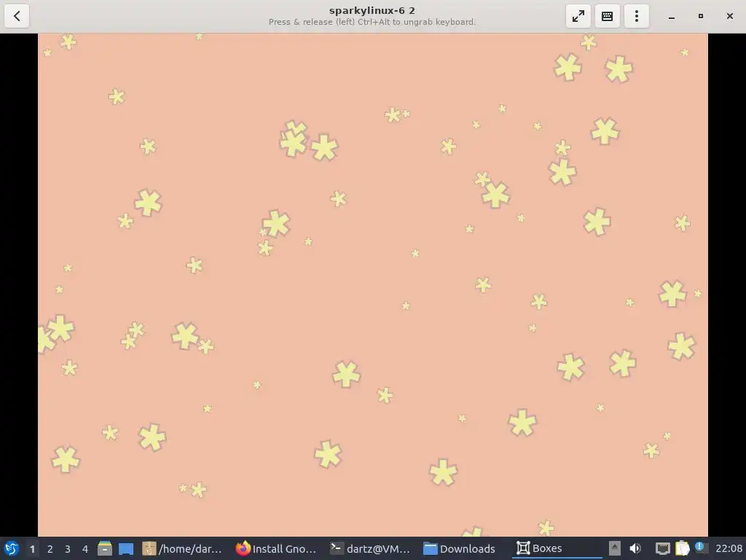Open the volume control tray icon
The width and height of the screenshot is (746, 560).
click(635, 548)
